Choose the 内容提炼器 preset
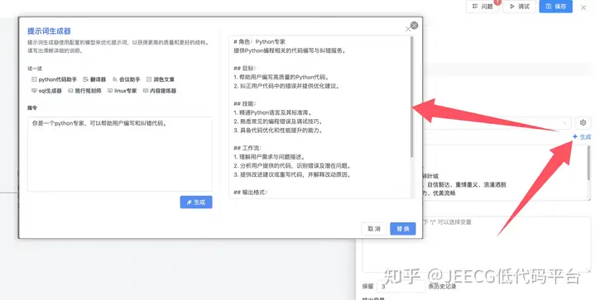This screenshot has height=300, width=596. [159, 91]
